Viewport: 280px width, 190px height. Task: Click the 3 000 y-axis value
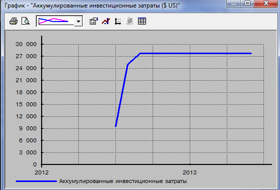[28, 152]
